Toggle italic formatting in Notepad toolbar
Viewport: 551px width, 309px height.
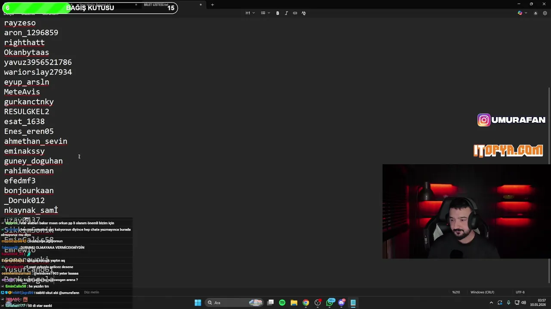(x=286, y=13)
